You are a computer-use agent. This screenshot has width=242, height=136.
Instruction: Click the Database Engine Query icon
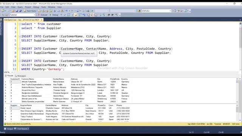(x=39, y=11)
